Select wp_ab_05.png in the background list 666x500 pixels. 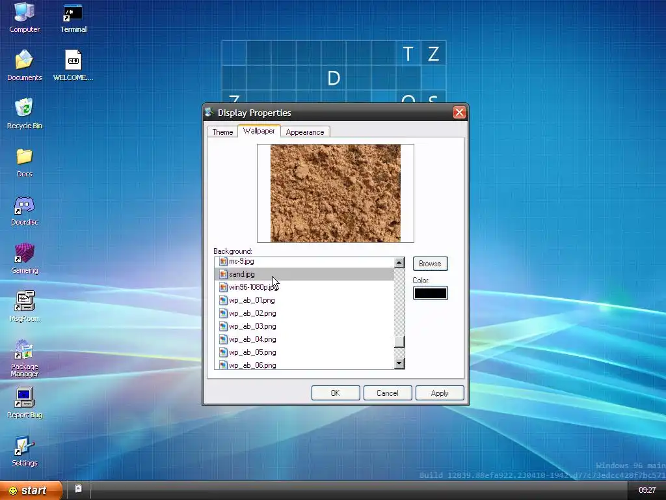pos(304,352)
